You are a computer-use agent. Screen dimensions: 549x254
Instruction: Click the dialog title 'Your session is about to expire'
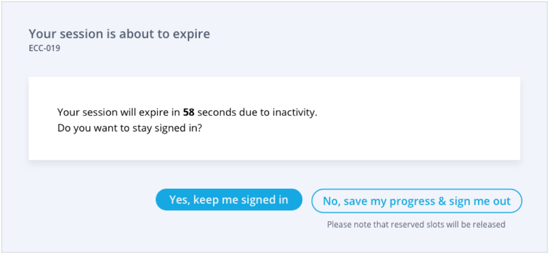coord(119,34)
